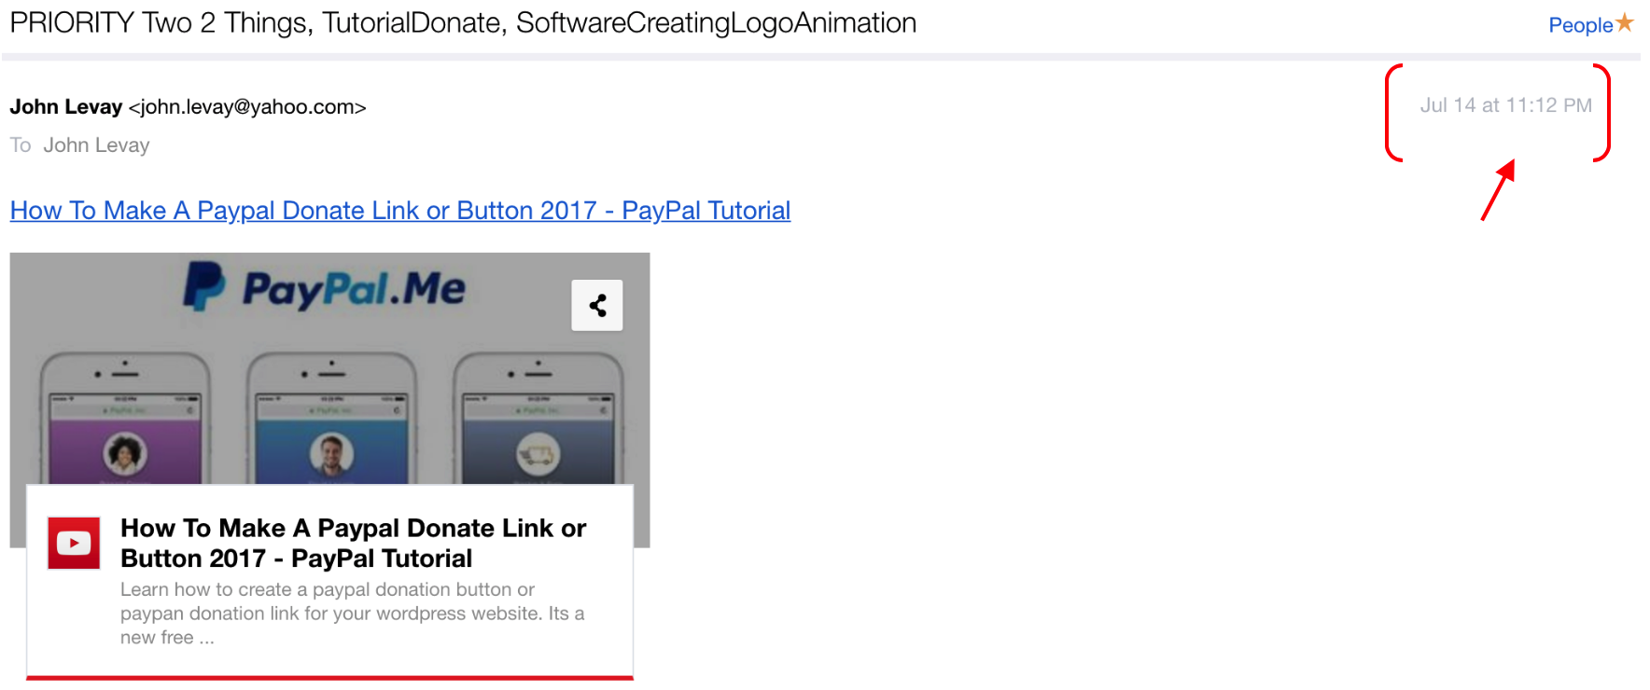Click the truck avatar on gray phone
1650x690 pixels.
(538, 454)
